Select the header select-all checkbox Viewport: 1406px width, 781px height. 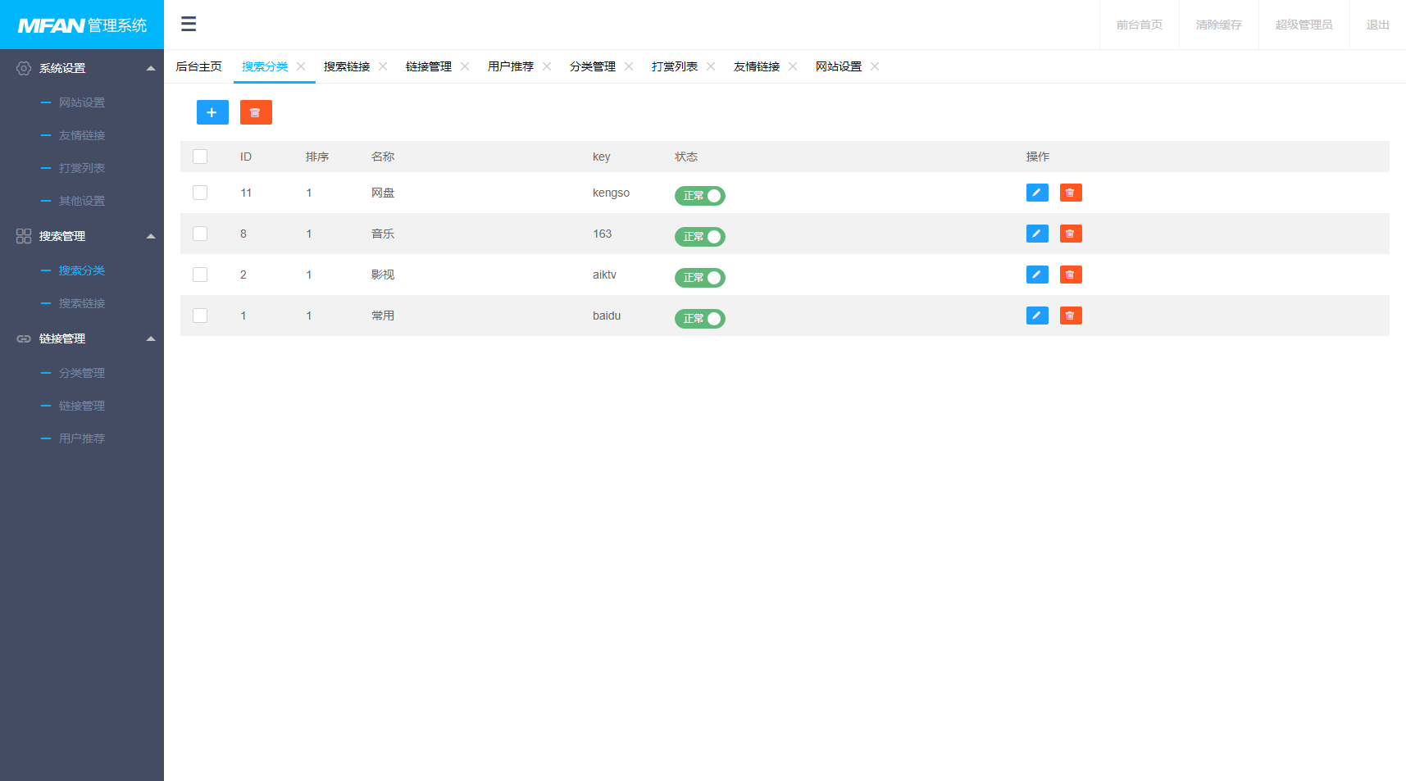199,156
